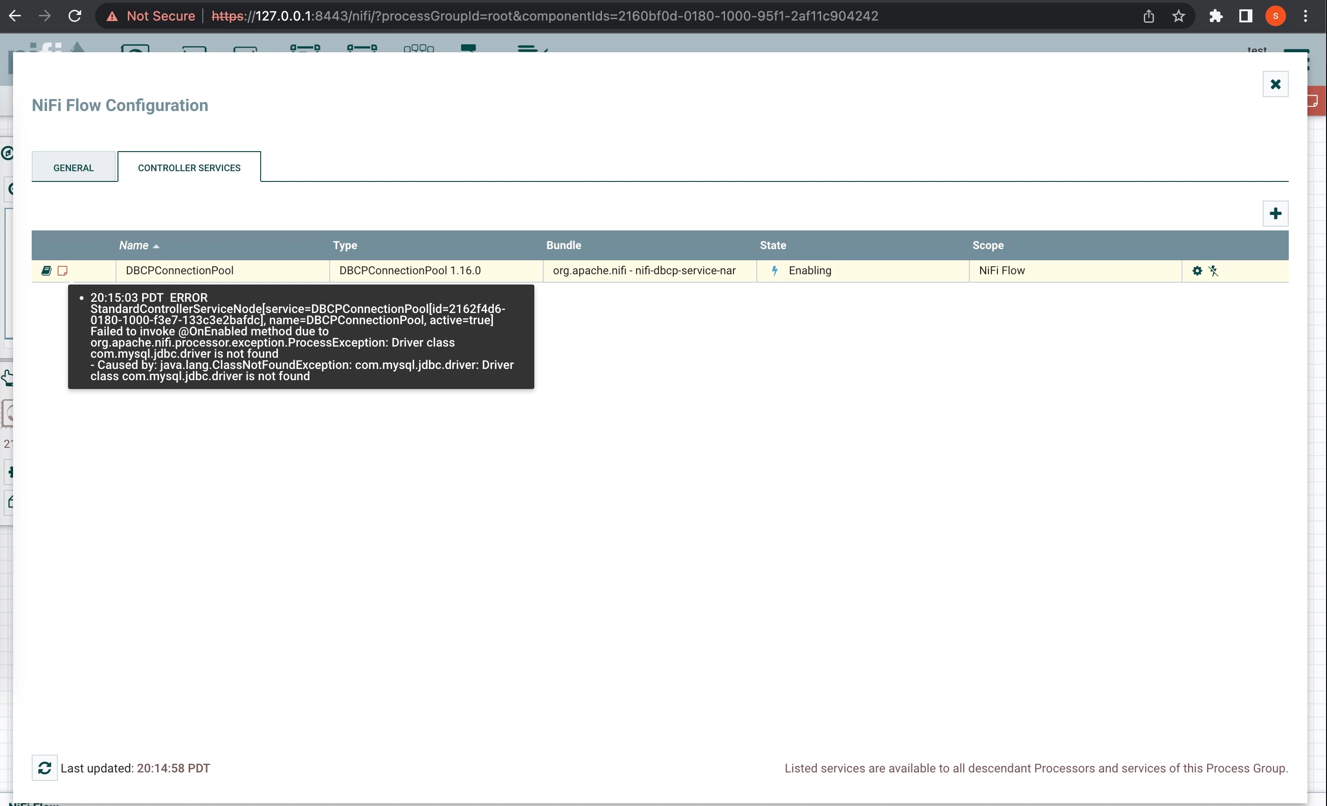
Task: Share this page from the address bar
Action: click(x=1148, y=16)
